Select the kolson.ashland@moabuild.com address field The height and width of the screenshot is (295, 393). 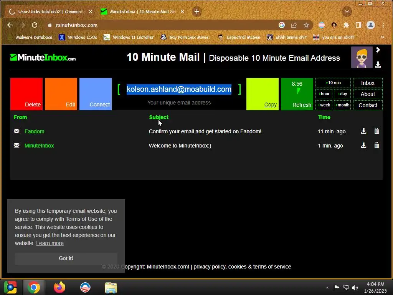tap(179, 89)
